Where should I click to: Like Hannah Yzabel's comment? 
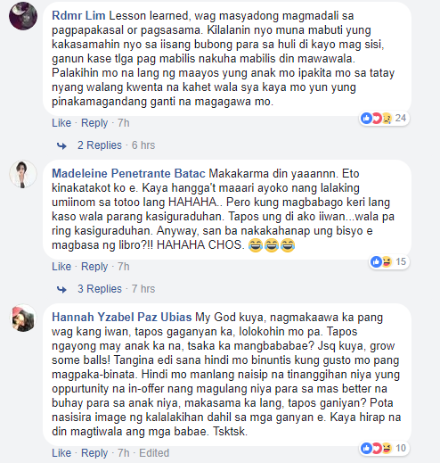click(61, 453)
